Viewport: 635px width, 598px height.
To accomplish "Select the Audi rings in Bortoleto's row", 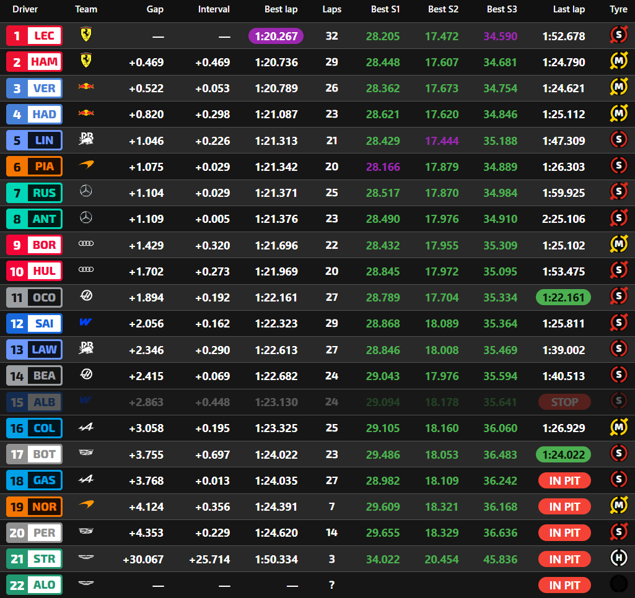I will [x=86, y=245].
